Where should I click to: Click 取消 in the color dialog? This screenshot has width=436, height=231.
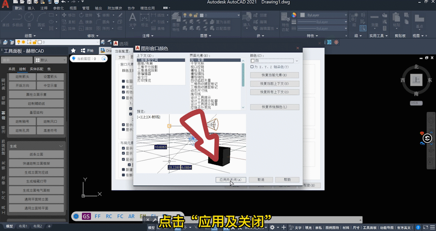click(261, 180)
